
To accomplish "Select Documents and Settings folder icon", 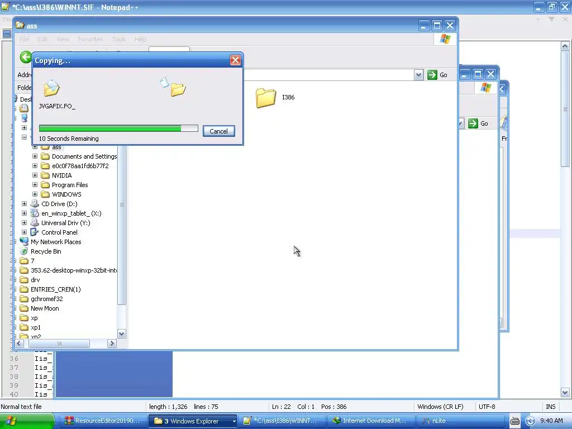I will 45,156.
